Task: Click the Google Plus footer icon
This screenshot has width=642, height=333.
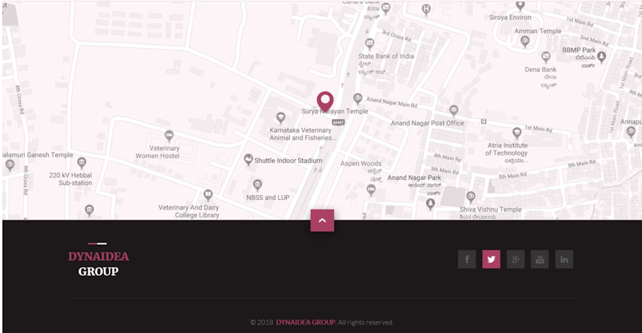Action: (516, 259)
